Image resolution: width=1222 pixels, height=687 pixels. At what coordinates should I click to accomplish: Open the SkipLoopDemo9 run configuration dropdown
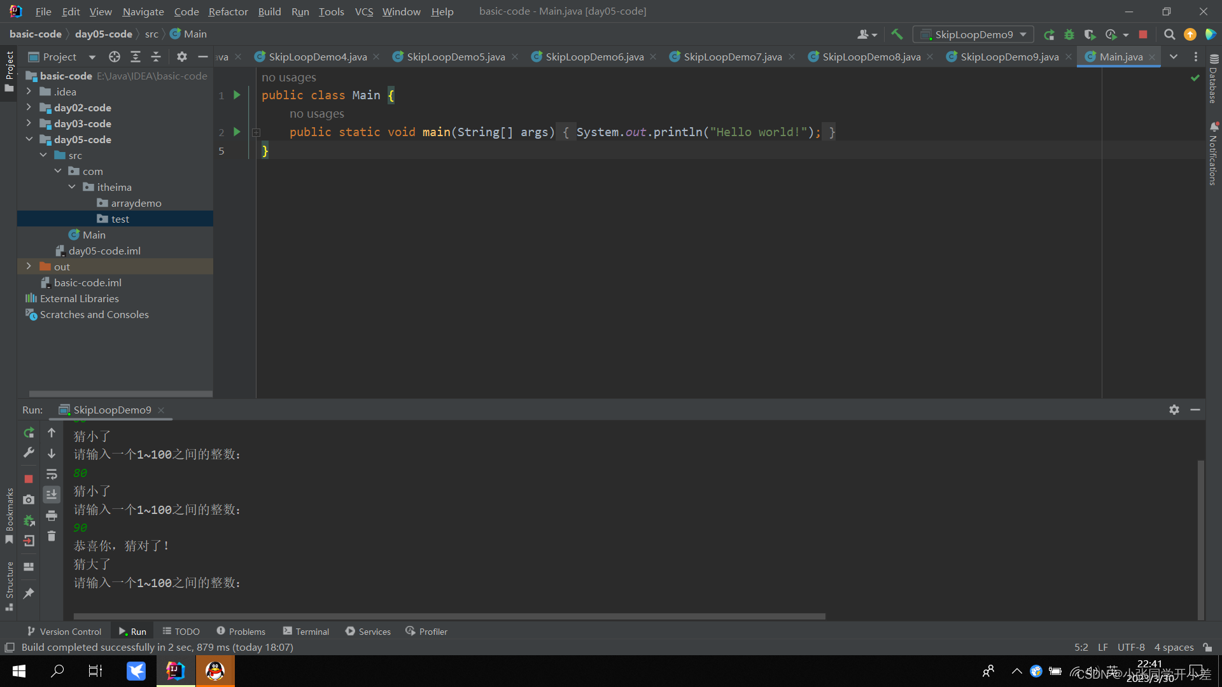coord(973,34)
